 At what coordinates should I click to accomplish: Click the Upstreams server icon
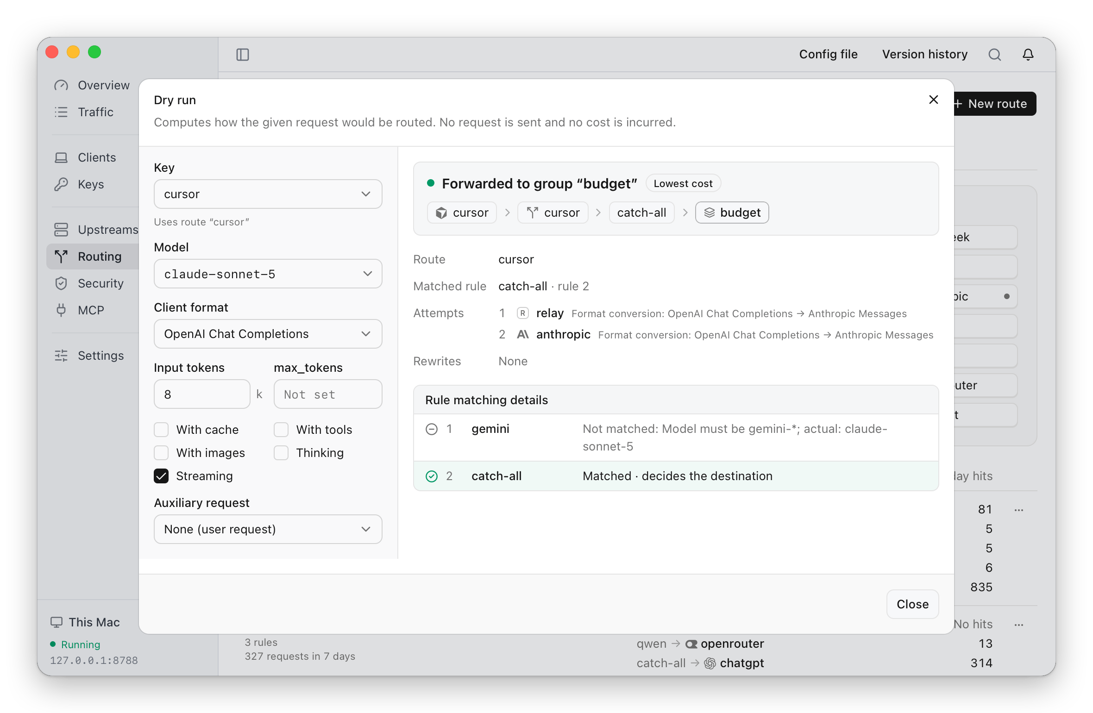61,230
